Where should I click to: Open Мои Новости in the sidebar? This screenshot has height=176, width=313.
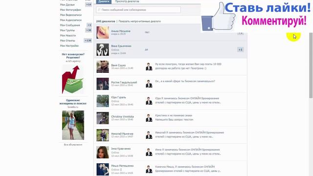(68, 36)
